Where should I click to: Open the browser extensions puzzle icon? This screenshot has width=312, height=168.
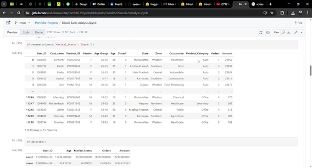pos(282,13)
